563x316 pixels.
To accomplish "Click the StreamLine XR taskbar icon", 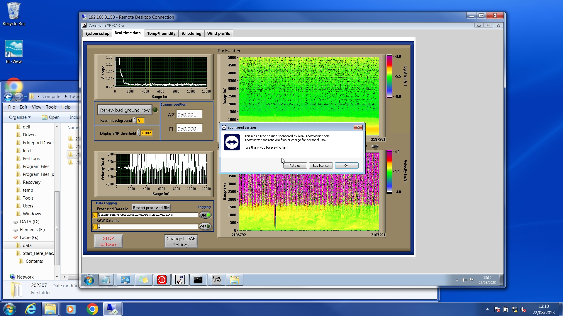I will (180, 280).
